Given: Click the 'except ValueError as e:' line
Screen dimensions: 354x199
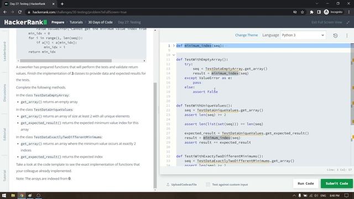Looking at the screenshot, I should point(208,78).
